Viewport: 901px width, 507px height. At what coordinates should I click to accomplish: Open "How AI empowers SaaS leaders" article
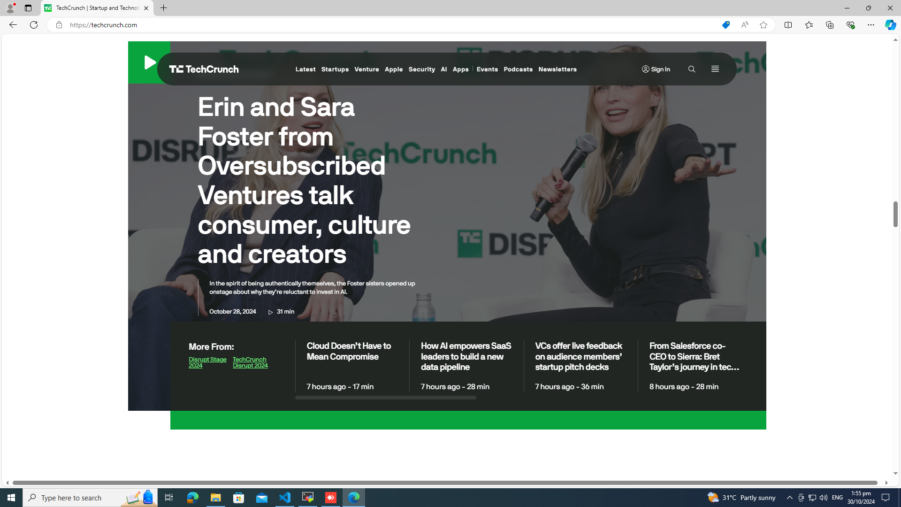point(466,356)
